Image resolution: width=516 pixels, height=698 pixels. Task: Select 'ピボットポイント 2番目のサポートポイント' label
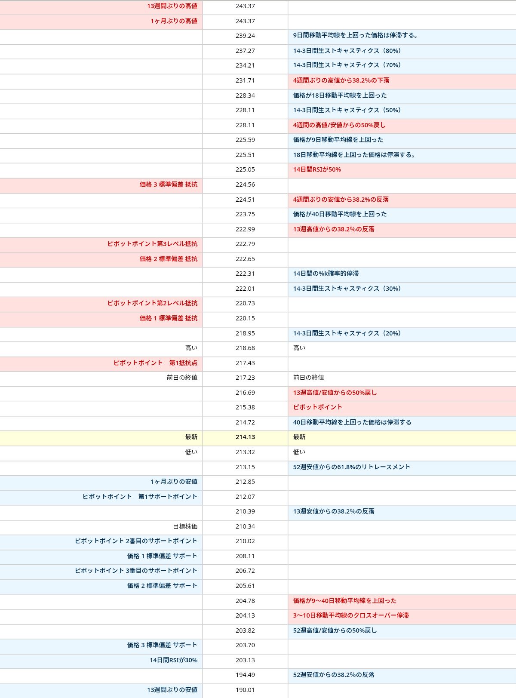(x=136, y=541)
